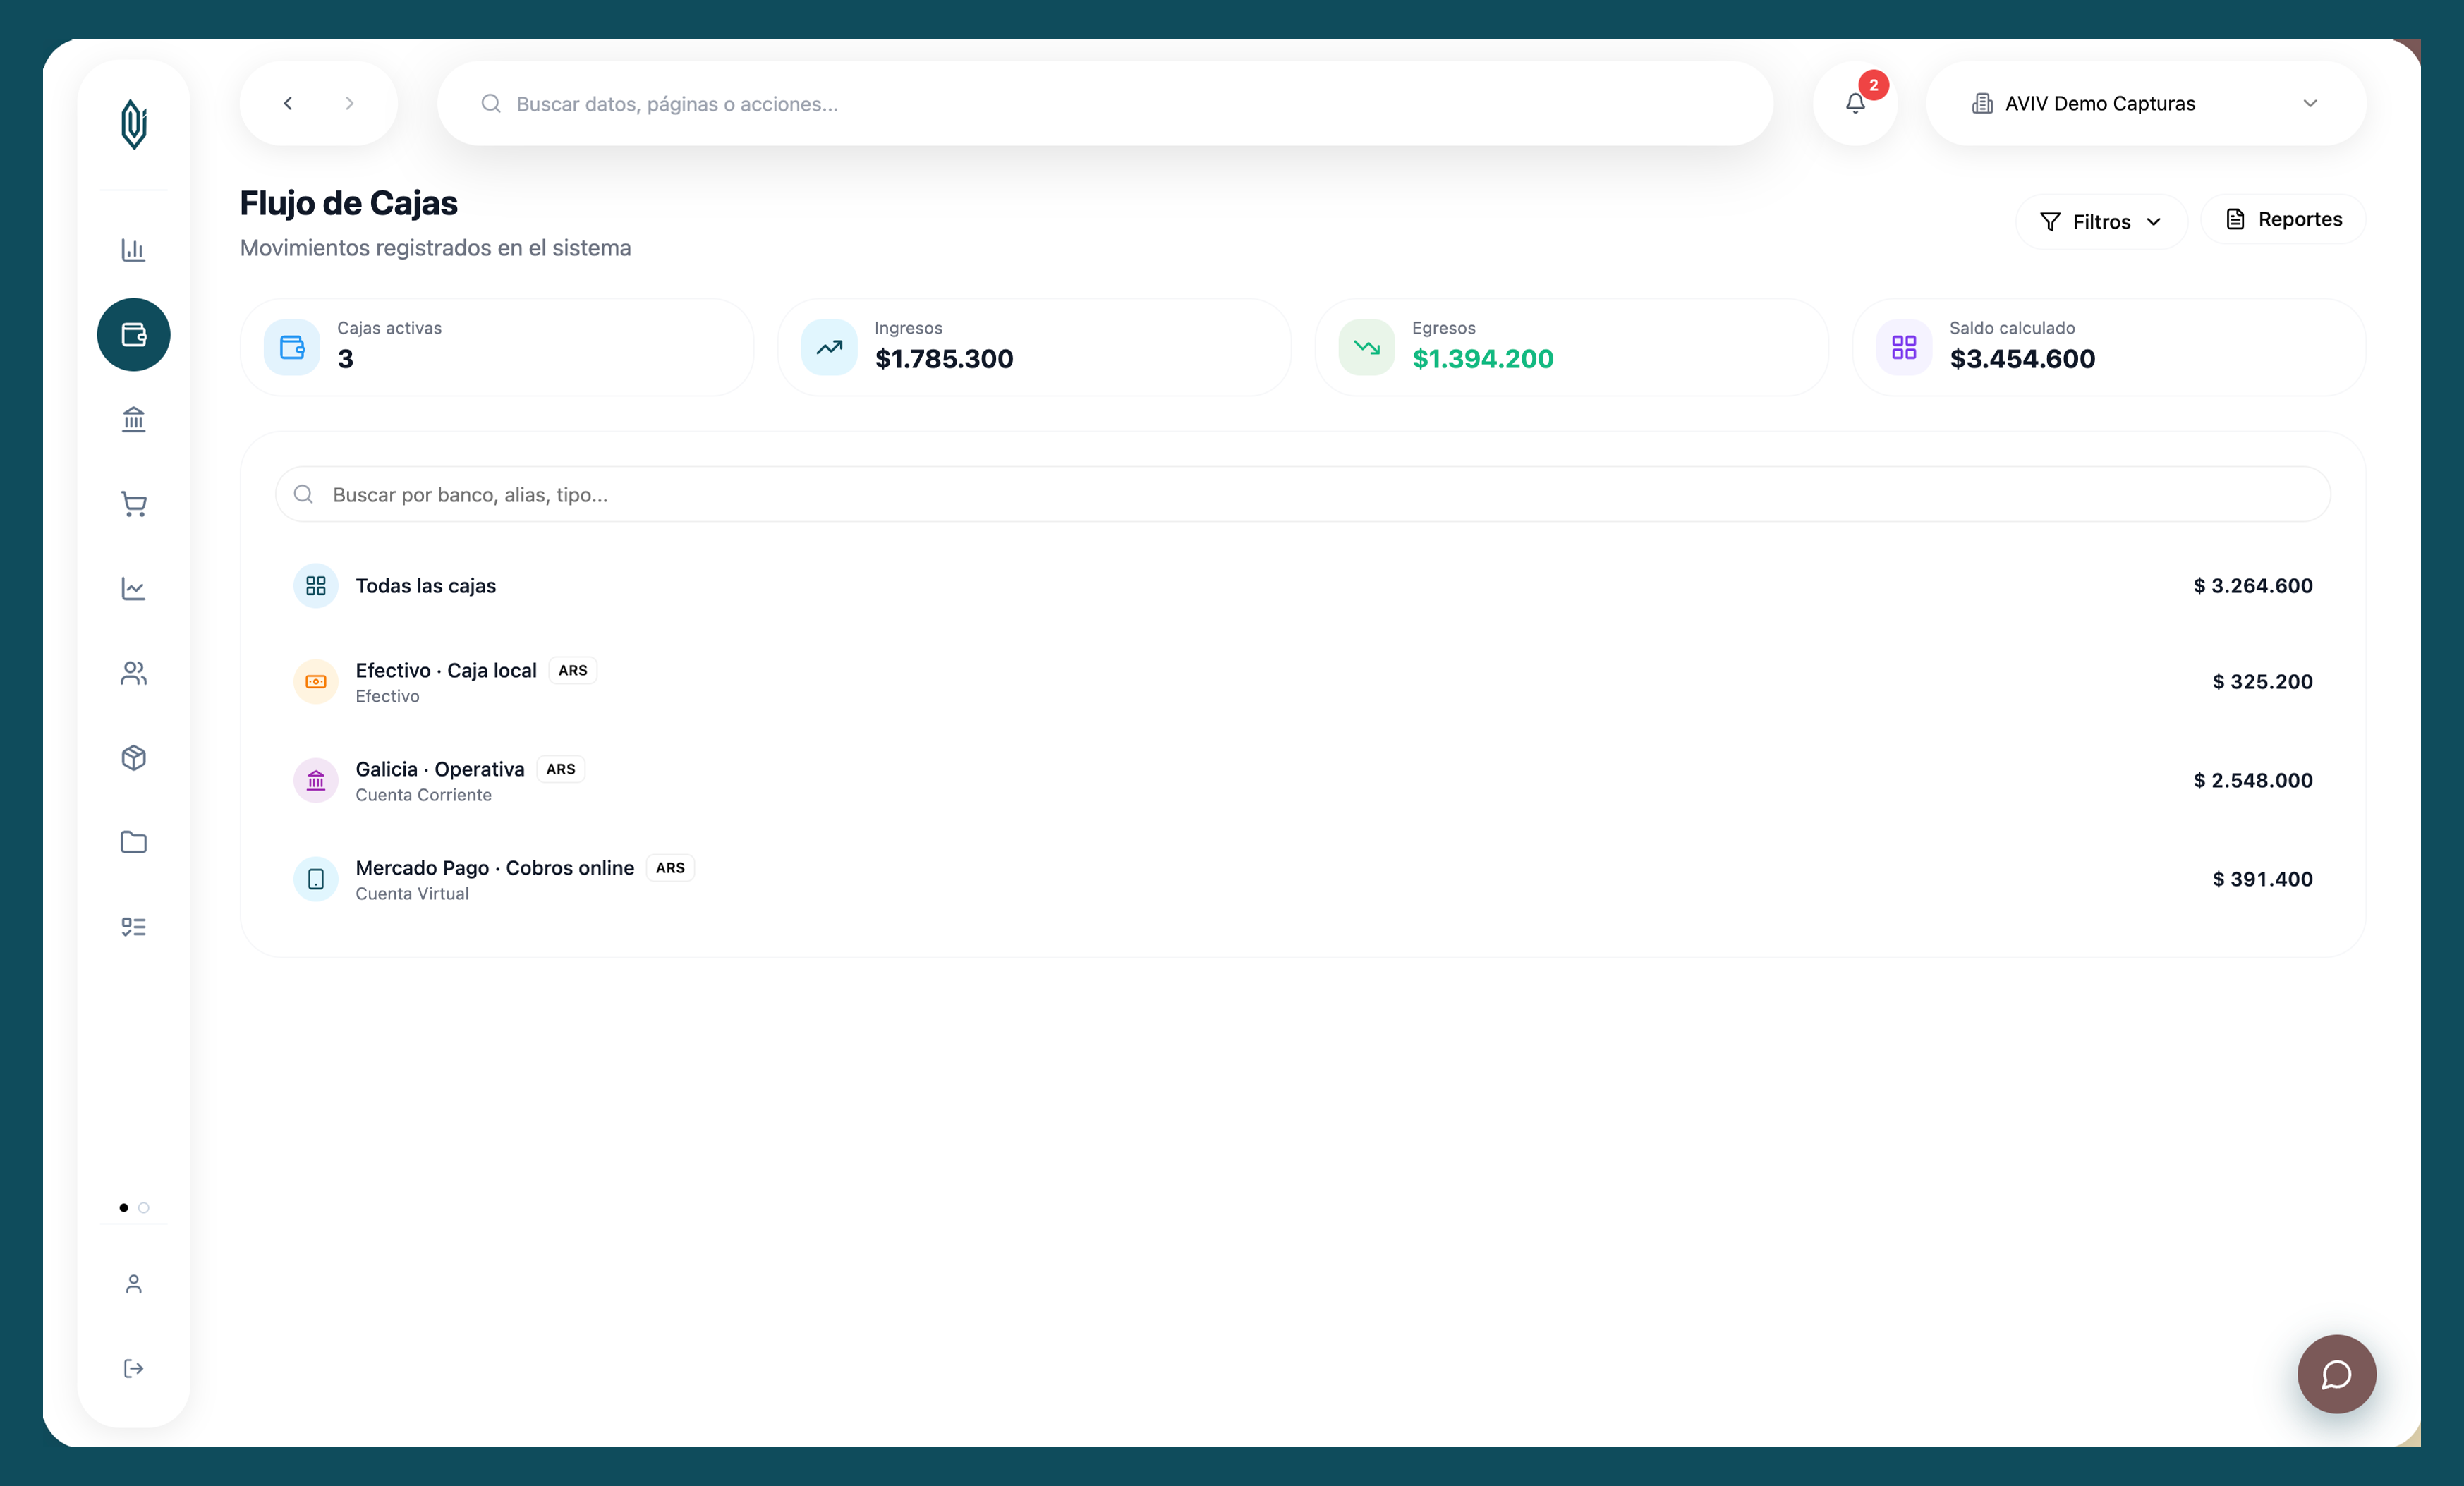Click the Movimientos registrados en el sistema subtitle

tap(436, 248)
